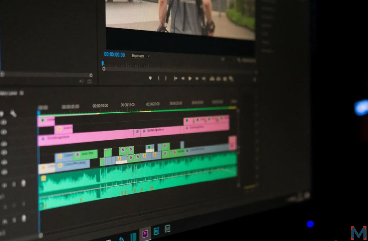This screenshot has height=241, width=368.
Task: Toggle the microphone voice-over button on lower audio track
Action: coord(24,218)
